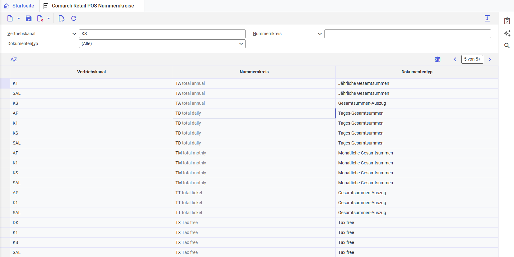514x257 pixels.
Task: Expand the Dokumententyp combo box
Action: [x=241, y=44]
